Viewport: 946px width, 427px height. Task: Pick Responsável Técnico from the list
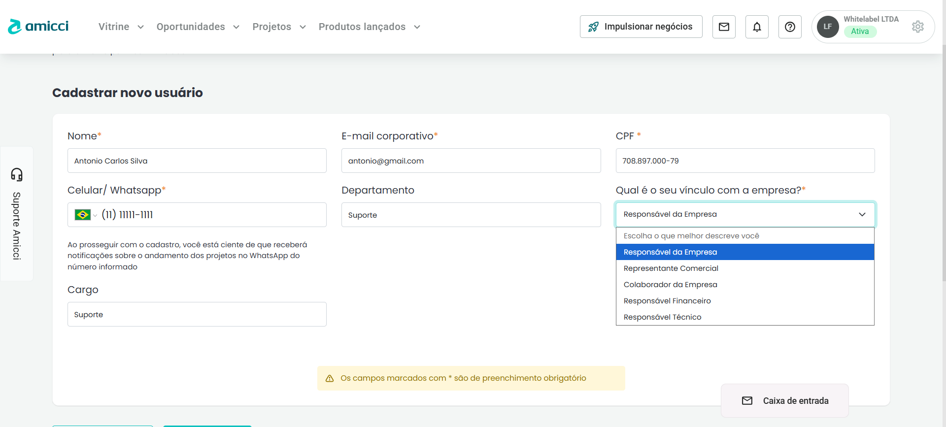point(662,317)
